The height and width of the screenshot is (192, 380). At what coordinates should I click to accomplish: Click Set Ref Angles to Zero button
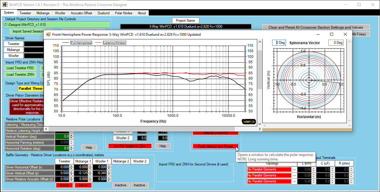[130, 146]
